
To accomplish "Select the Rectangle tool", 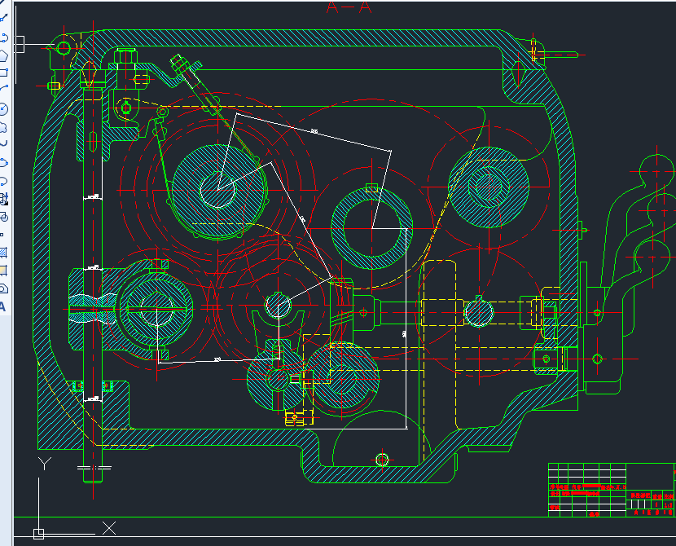I will 3,73.
